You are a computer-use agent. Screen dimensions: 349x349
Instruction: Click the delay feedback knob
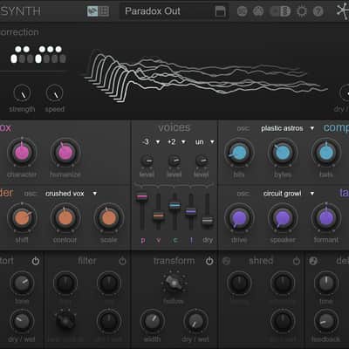tap(326, 322)
